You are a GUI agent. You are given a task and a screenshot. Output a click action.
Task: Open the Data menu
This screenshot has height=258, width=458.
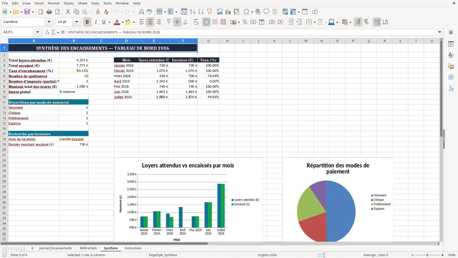[95, 3]
